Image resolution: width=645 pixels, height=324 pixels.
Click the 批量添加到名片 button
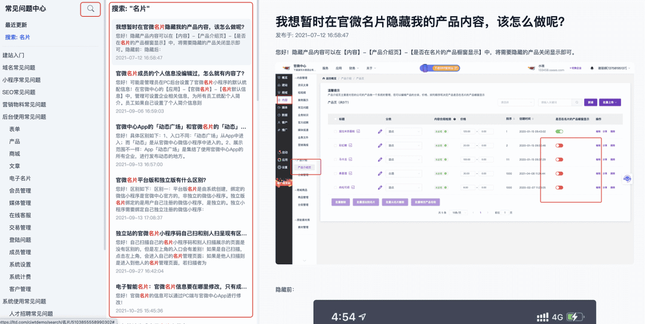pyautogui.click(x=365, y=202)
